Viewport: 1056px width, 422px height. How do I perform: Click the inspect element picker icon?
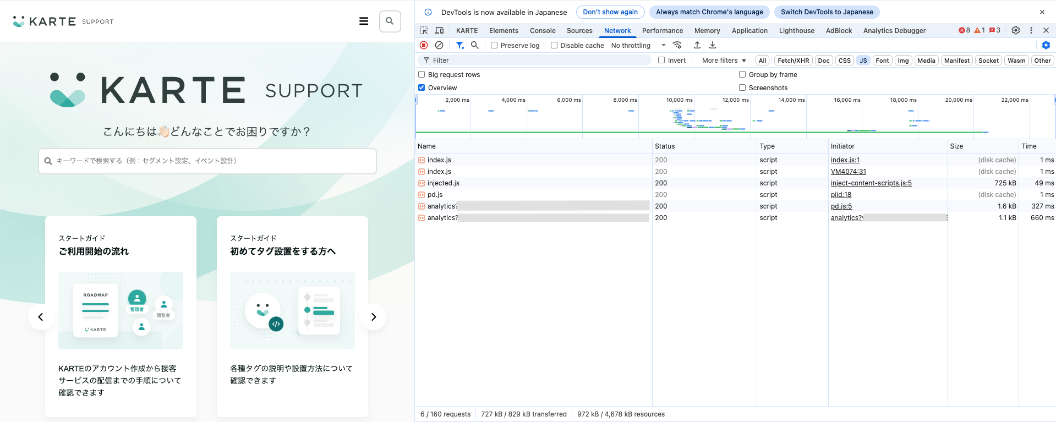tap(424, 31)
